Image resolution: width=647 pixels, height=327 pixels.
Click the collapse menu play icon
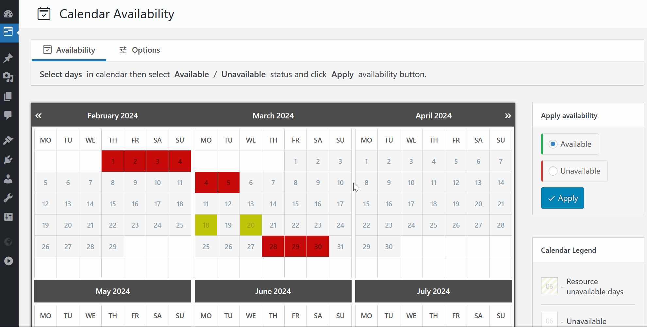click(8, 261)
